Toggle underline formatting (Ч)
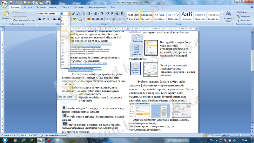Viewport: 254px width, 143px height. (x=49, y=19)
